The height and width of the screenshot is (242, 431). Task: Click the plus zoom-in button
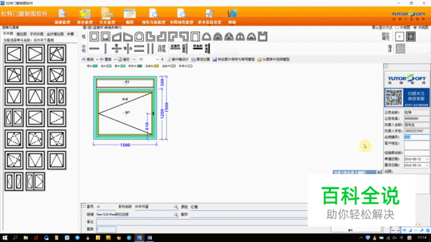click(162, 59)
